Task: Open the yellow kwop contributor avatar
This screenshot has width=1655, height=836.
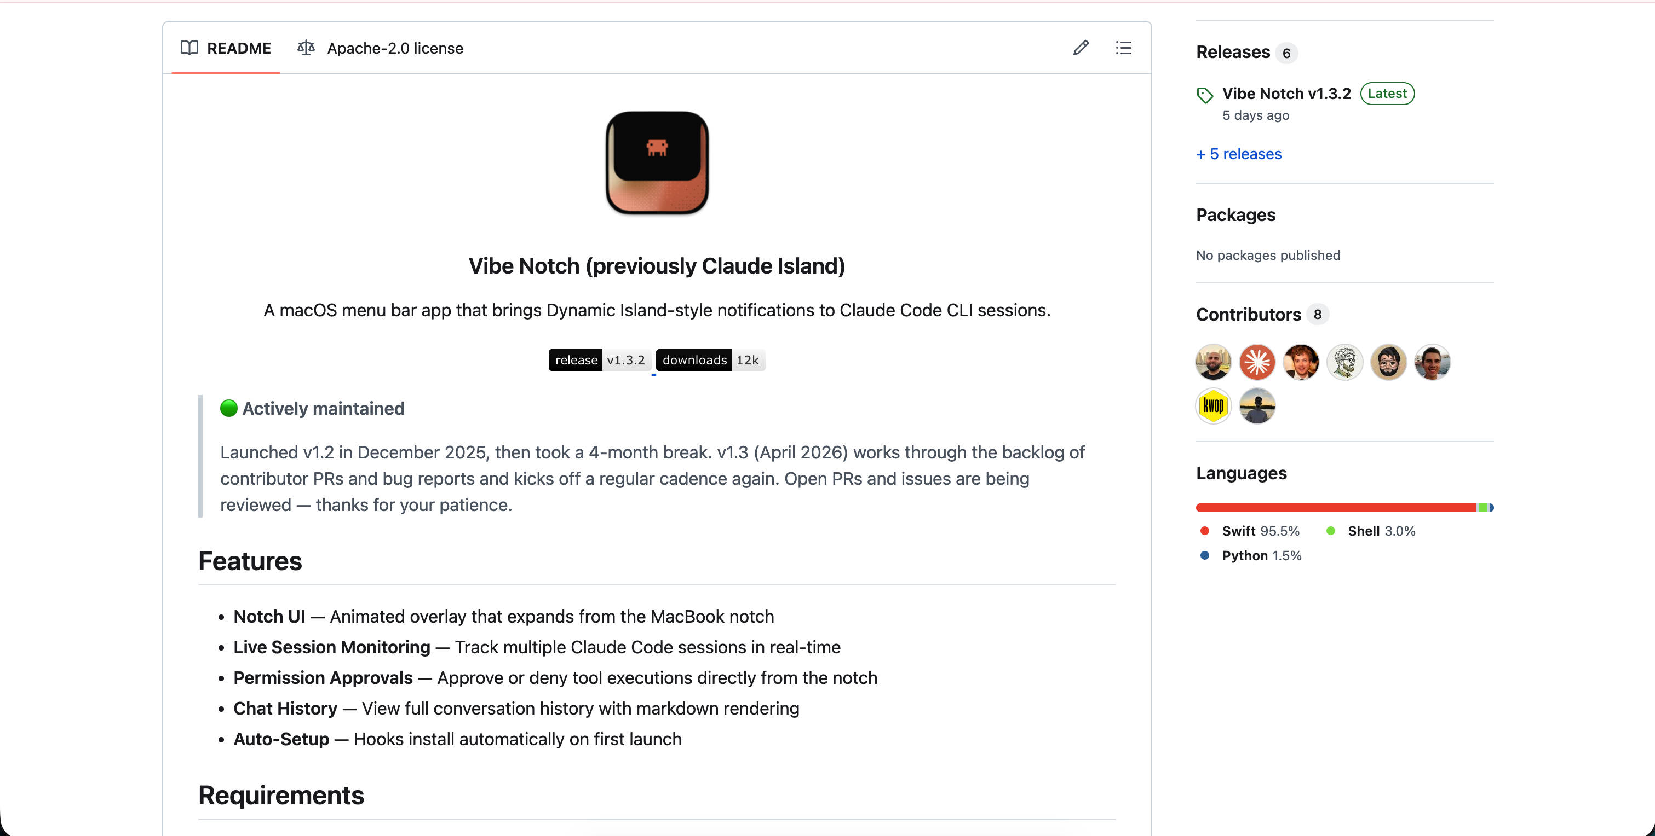Action: [1213, 406]
